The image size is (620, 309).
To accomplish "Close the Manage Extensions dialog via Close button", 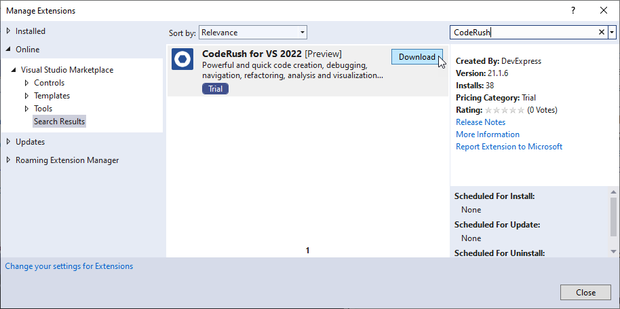I will coord(585,293).
